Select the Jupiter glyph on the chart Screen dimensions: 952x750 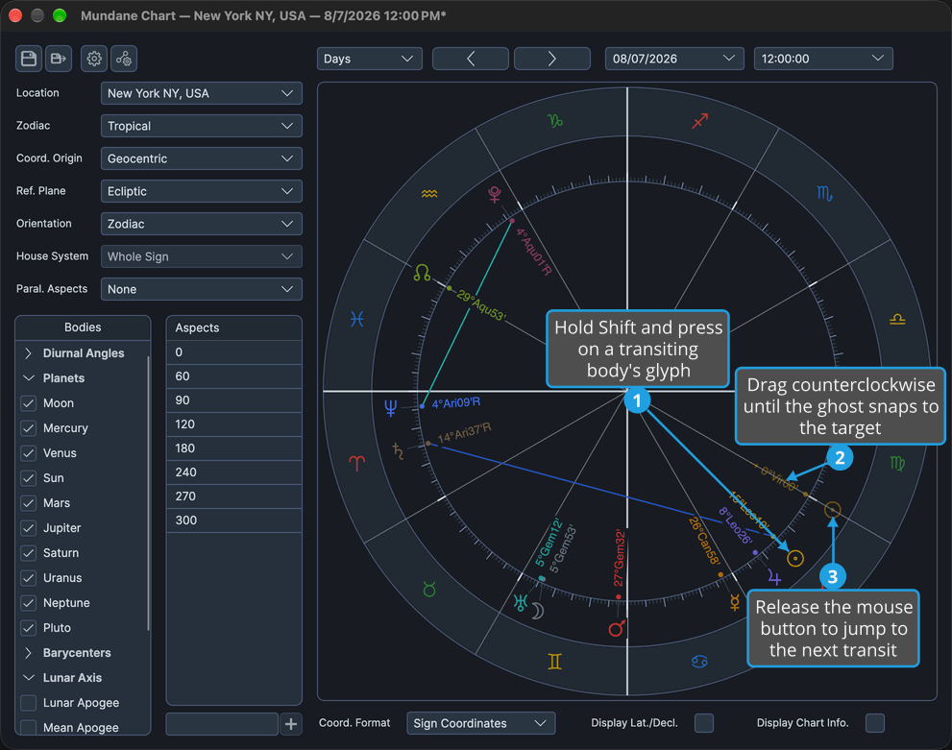[774, 577]
